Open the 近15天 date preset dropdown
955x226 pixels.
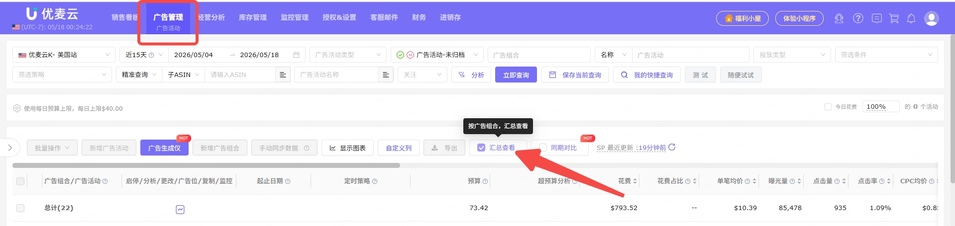pos(144,55)
